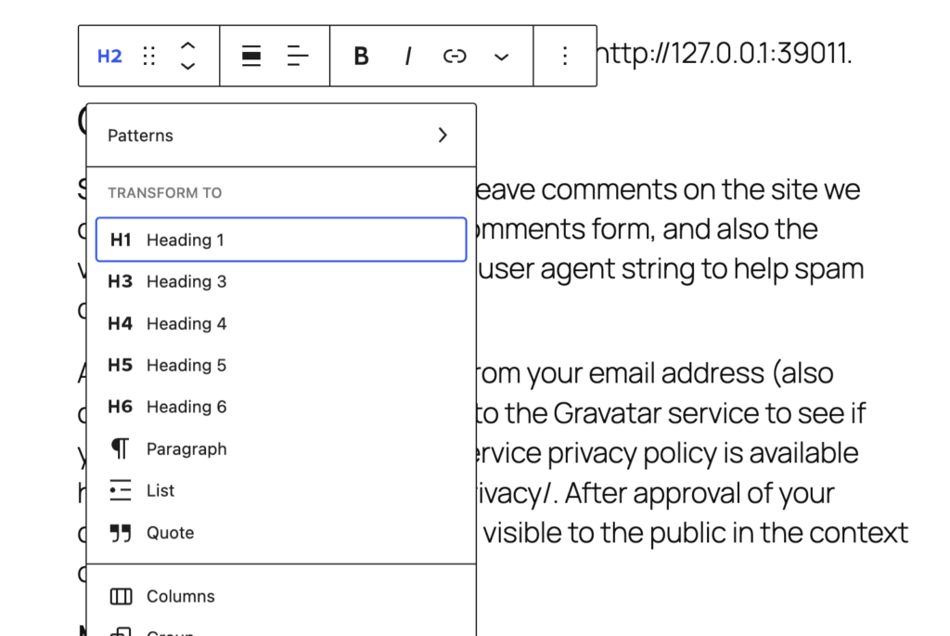Click the text 'http://127.0.0.1:39011.'
The width and height of the screenshot is (950, 636).
(x=725, y=54)
